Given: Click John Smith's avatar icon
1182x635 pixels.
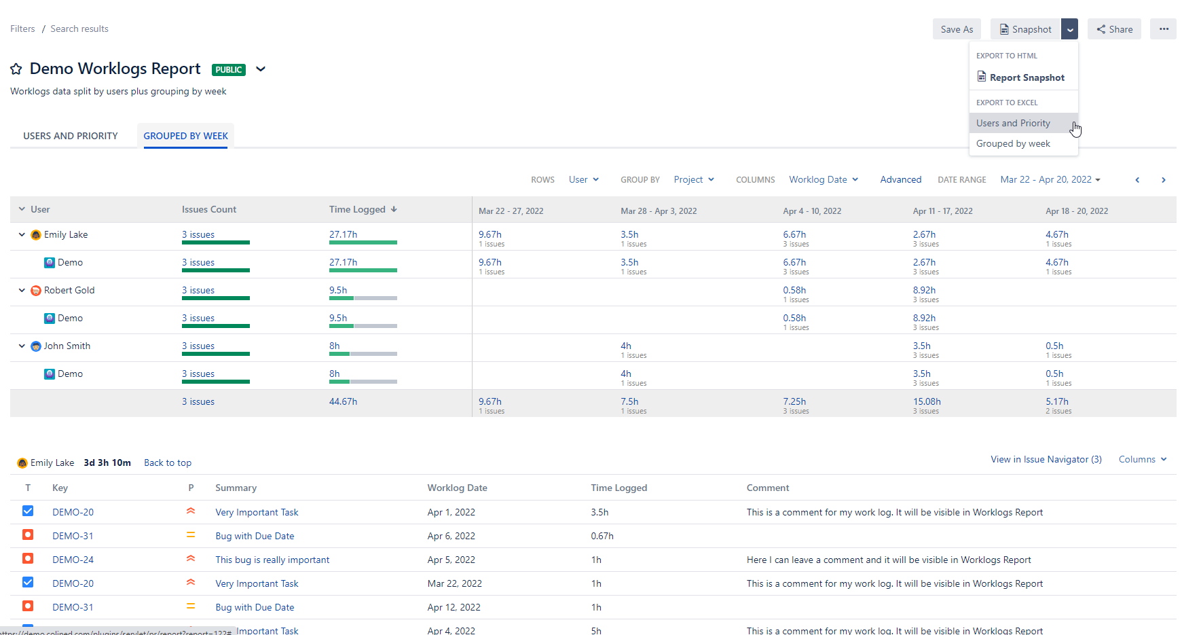Looking at the screenshot, I should (x=35, y=346).
